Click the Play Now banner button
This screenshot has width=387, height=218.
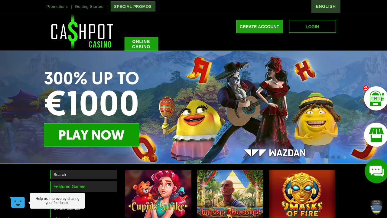coord(92,135)
